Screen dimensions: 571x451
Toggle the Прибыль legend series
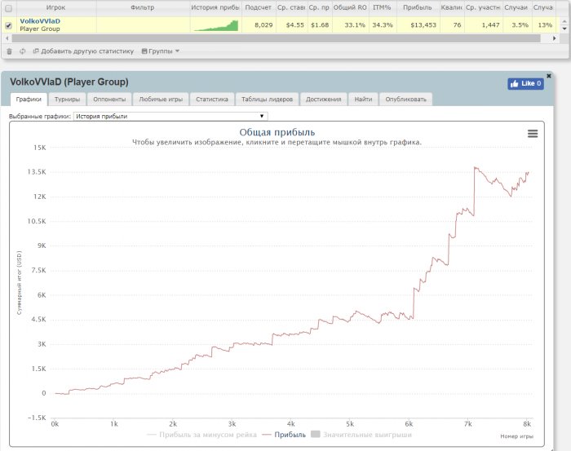[x=284, y=435]
